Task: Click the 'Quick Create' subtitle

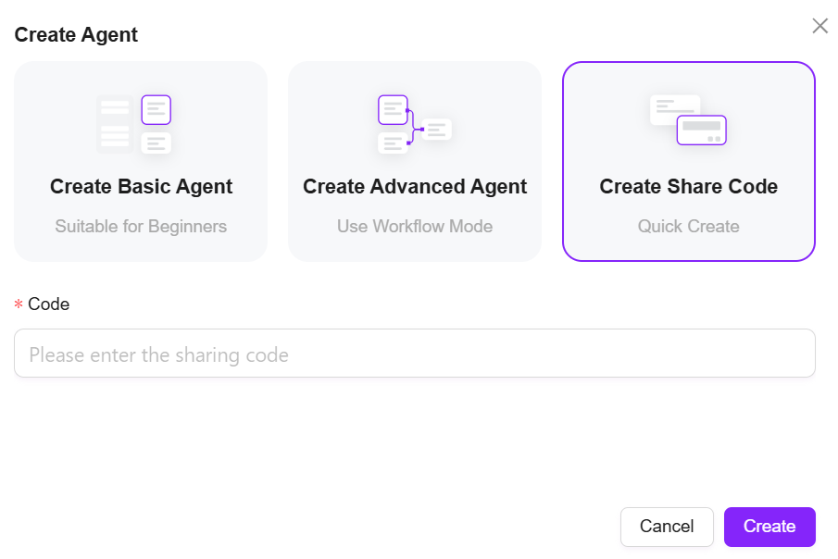Action: 688,226
